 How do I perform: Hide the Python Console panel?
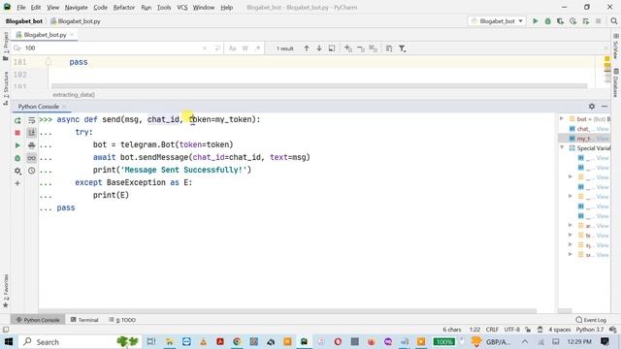pos(605,107)
